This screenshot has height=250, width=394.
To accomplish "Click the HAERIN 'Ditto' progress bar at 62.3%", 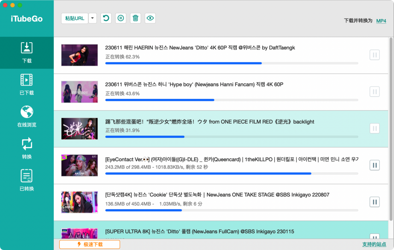I will [232, 63].
